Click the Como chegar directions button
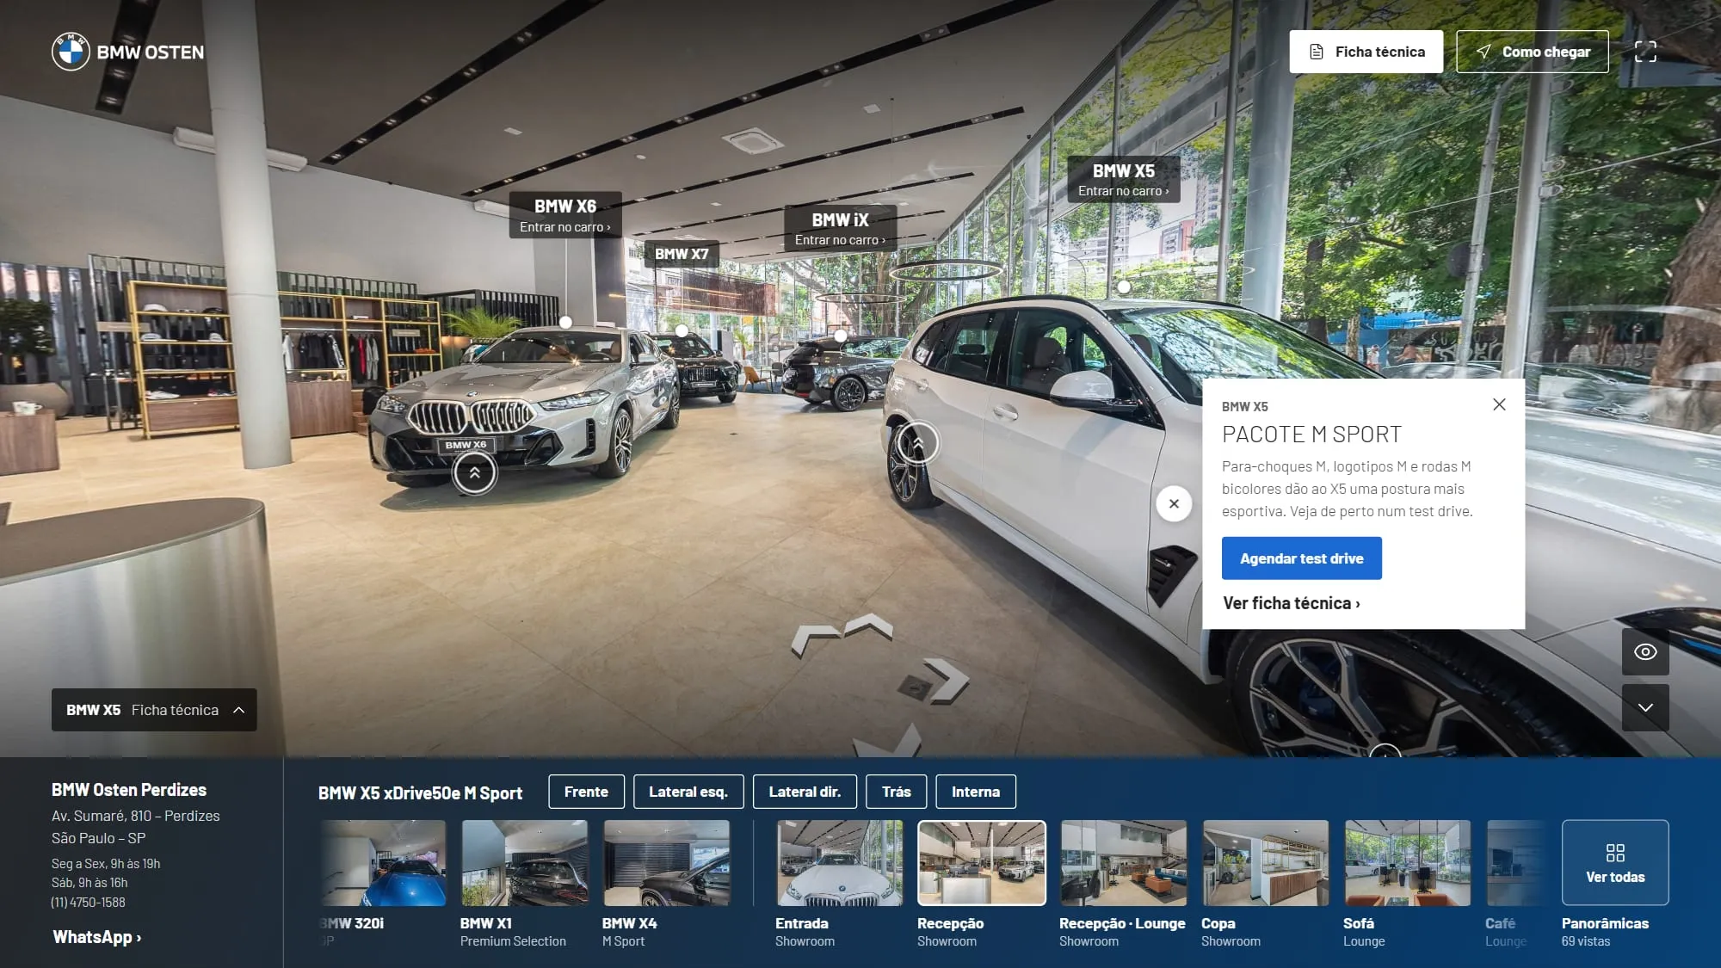 point(1532,52)
